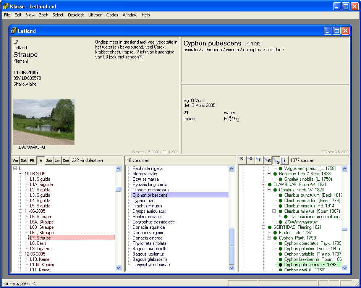Click the finds list vertical scrollbar thumb

(x=231, y=246)
